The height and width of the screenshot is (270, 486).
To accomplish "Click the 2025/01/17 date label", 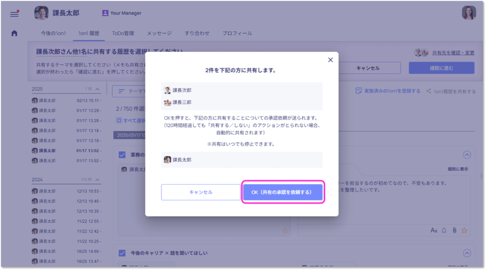I will click(x=130, y=135).
